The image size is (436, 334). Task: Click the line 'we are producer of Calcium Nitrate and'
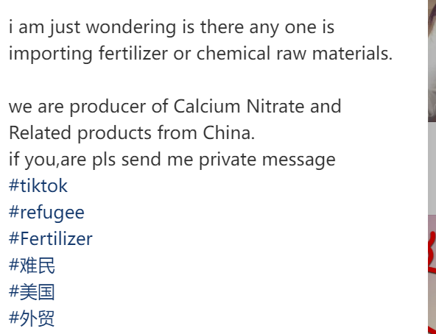(x=175, y=106)
